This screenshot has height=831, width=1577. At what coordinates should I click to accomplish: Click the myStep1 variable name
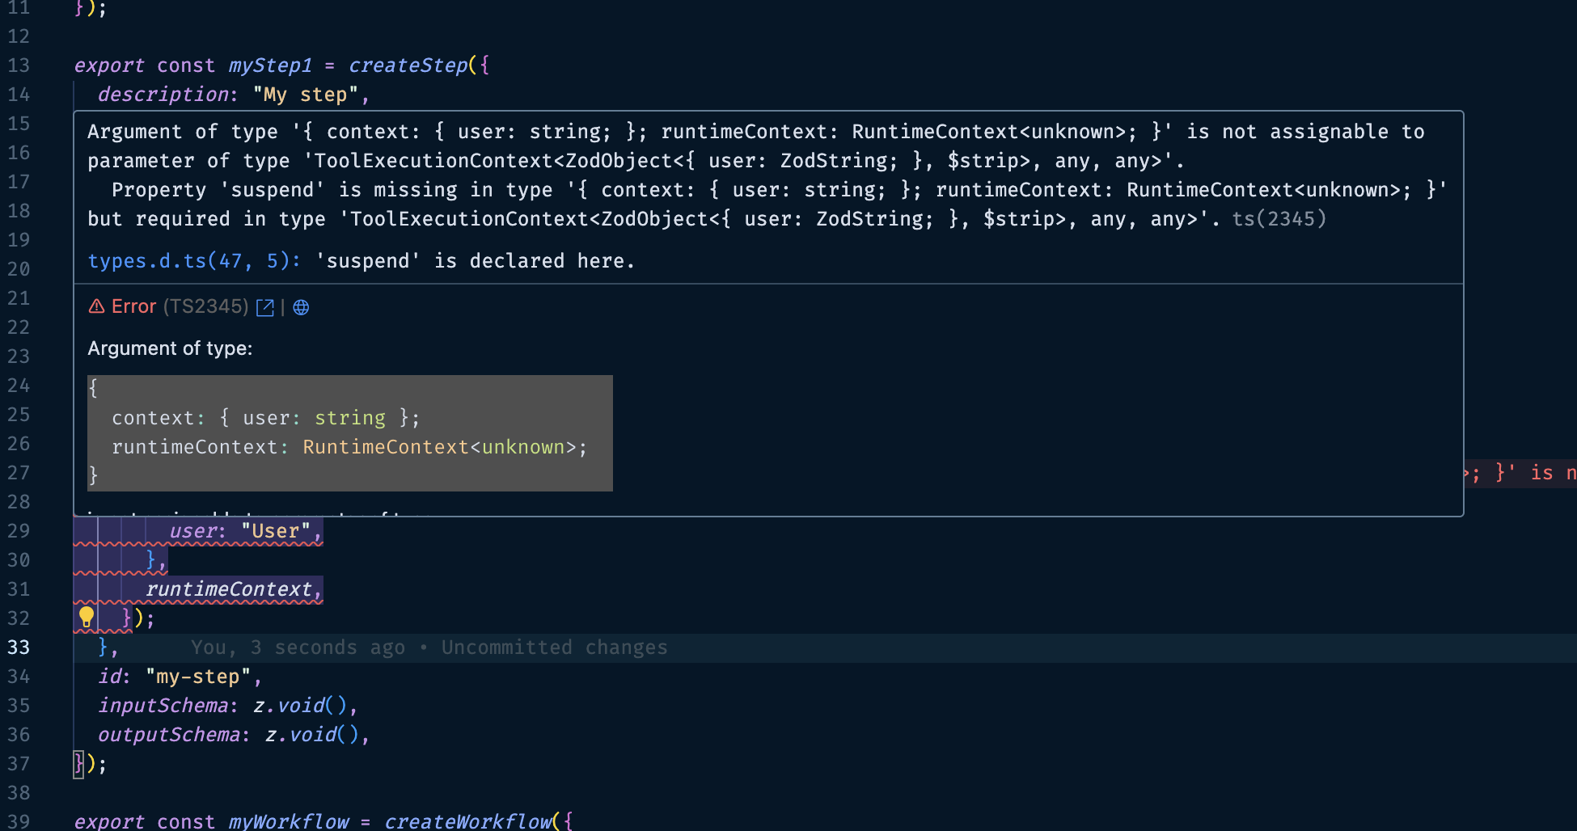(x=270, y=65)
